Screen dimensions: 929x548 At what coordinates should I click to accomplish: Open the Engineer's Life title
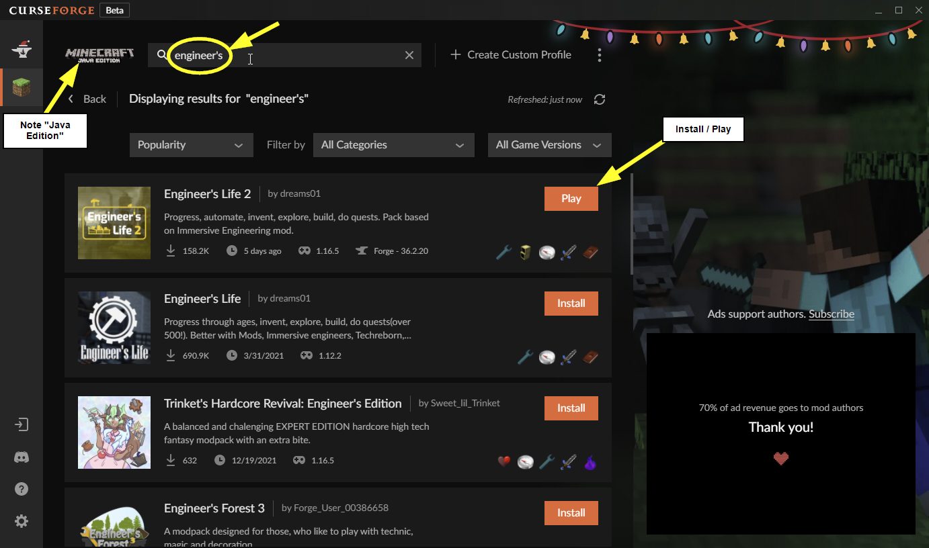(x=202, y=299)
